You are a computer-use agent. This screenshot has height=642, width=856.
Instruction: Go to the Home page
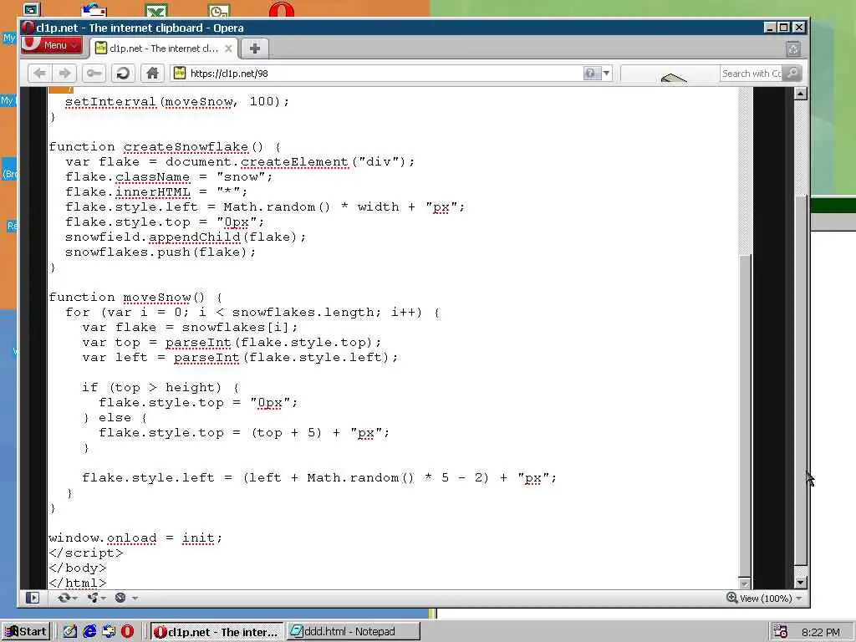(152, 74)
